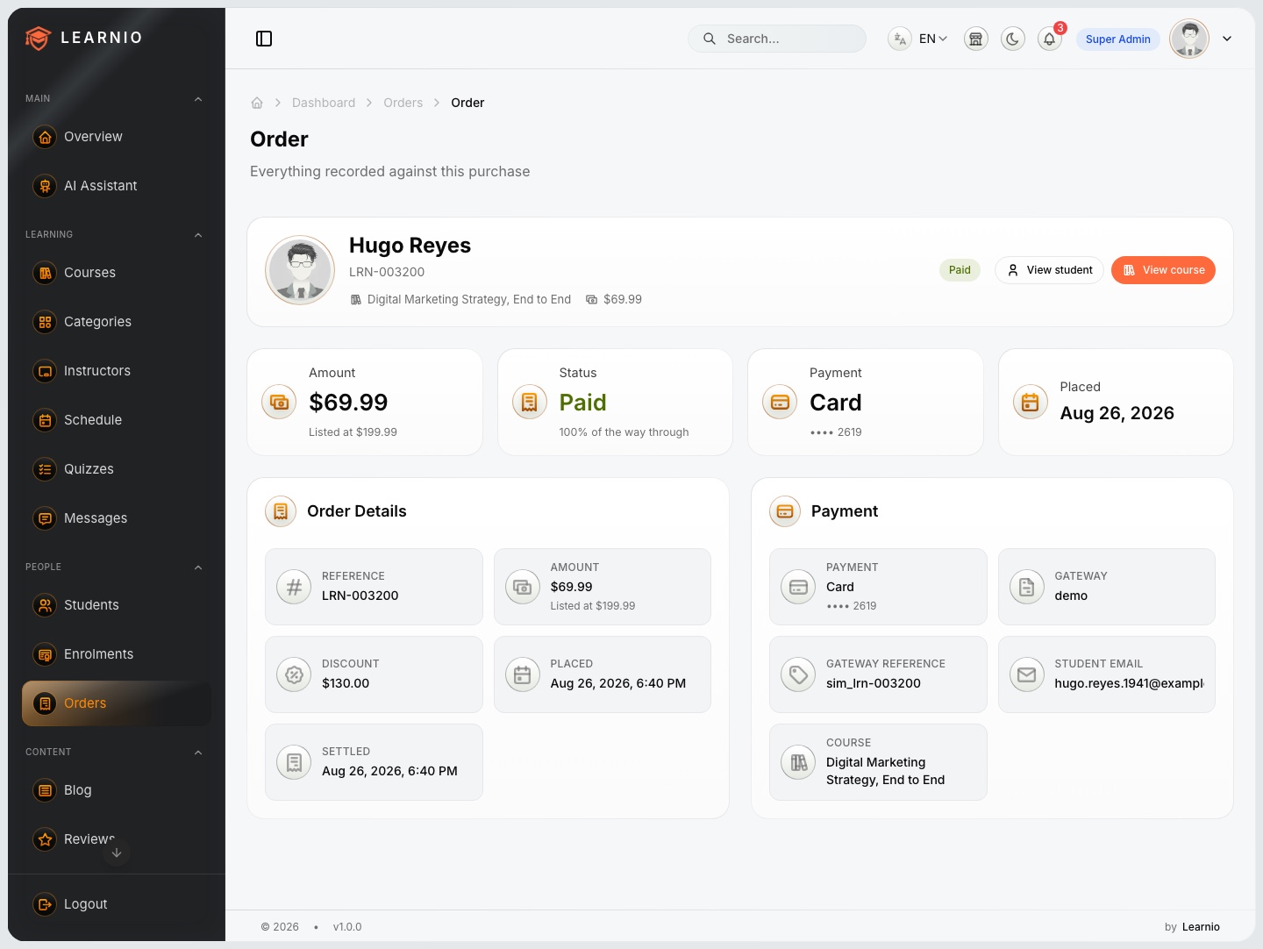The height and width of the screenshot is (949, 1263).
Task: Click the Schedule calendar icon
Action: (x=45, y=420)
